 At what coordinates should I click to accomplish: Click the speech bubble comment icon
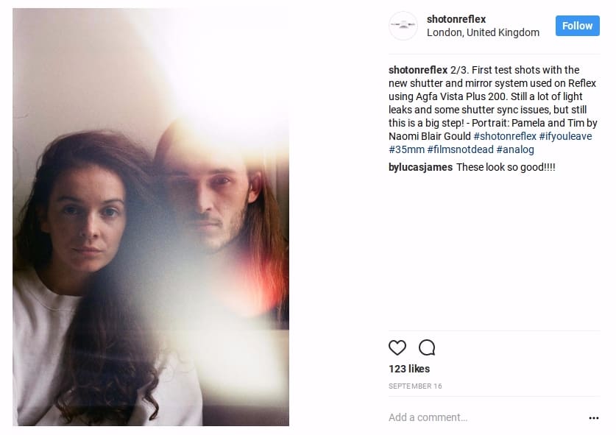coord(427,347)
